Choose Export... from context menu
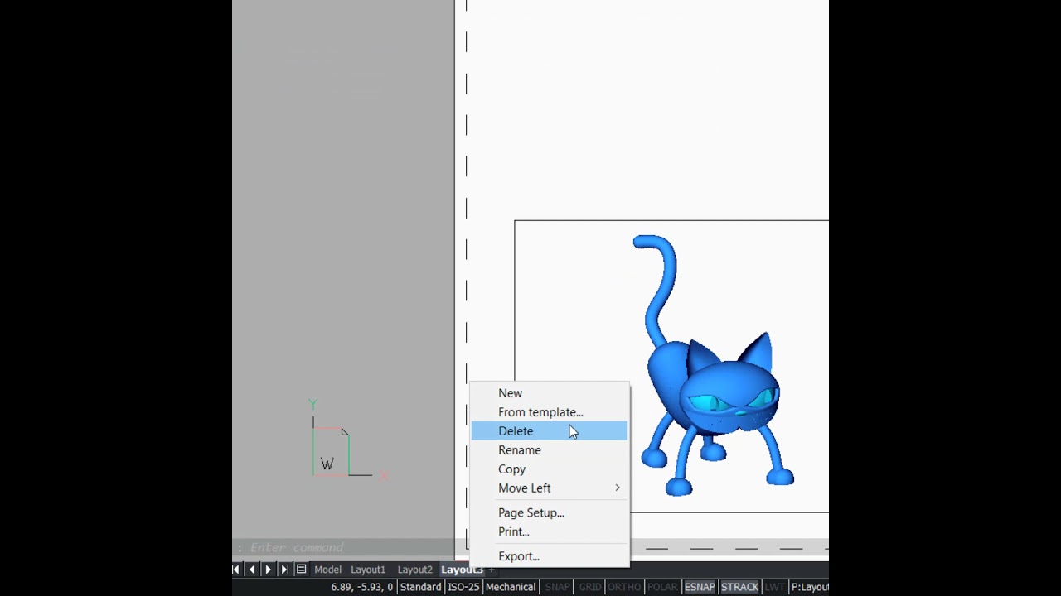Image resolution: width=1061 pixels, height=596 pixels. click(x=550, y=556)
